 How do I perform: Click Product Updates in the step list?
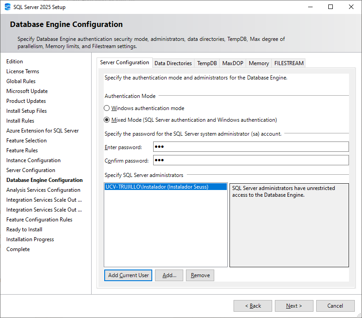[26, 101]
